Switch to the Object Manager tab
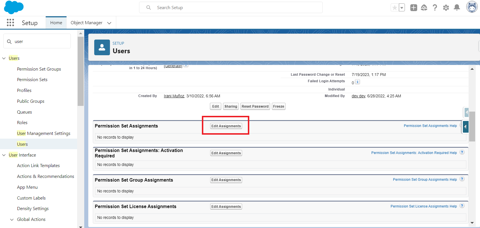Screen dimensions: 480x228 (87, 23)
